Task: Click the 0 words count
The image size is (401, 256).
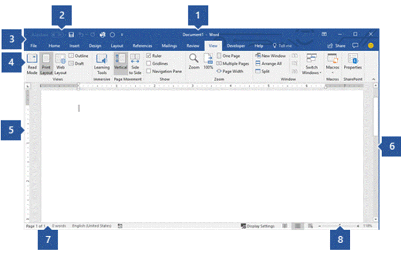Action: pyautogui.click(x=59, y=226)
